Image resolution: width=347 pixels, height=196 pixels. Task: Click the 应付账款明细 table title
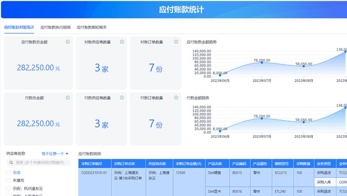(x=89, y=154)
